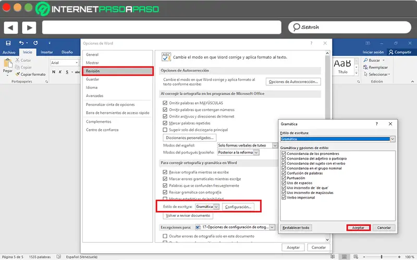Click the browser address bar field
Viewport: 417px width, 260px height.
pyautogui.click(x=162, y=28)
